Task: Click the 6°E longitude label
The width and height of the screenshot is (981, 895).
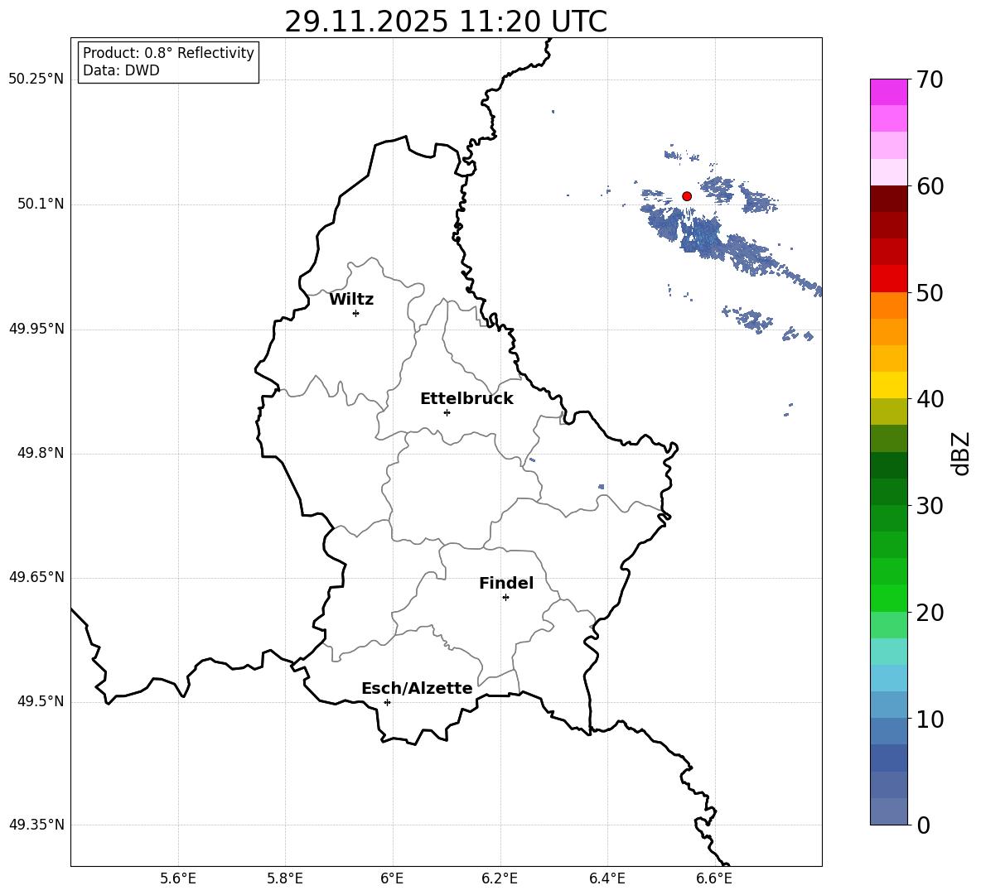Action: pos(392,878)
